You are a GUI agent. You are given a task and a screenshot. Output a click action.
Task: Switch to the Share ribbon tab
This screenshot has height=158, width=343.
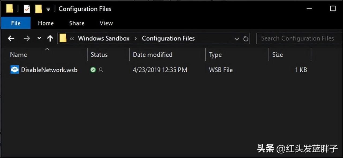click(x=76, y=23)
